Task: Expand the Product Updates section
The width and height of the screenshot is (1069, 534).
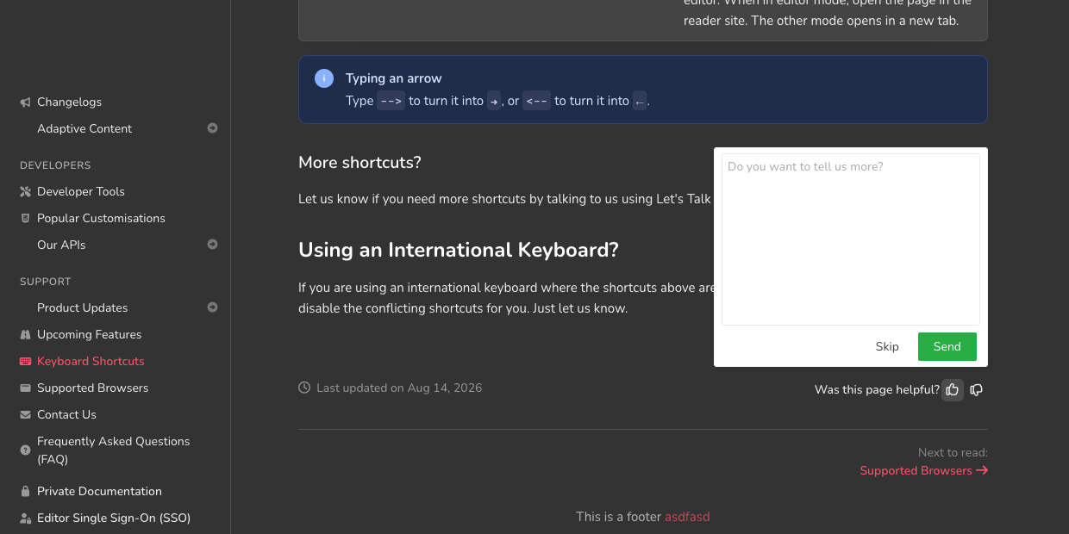Action: [212, 307]
